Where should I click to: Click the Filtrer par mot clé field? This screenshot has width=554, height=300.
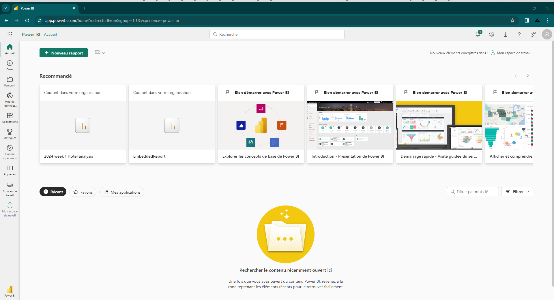tap(473, 192)
